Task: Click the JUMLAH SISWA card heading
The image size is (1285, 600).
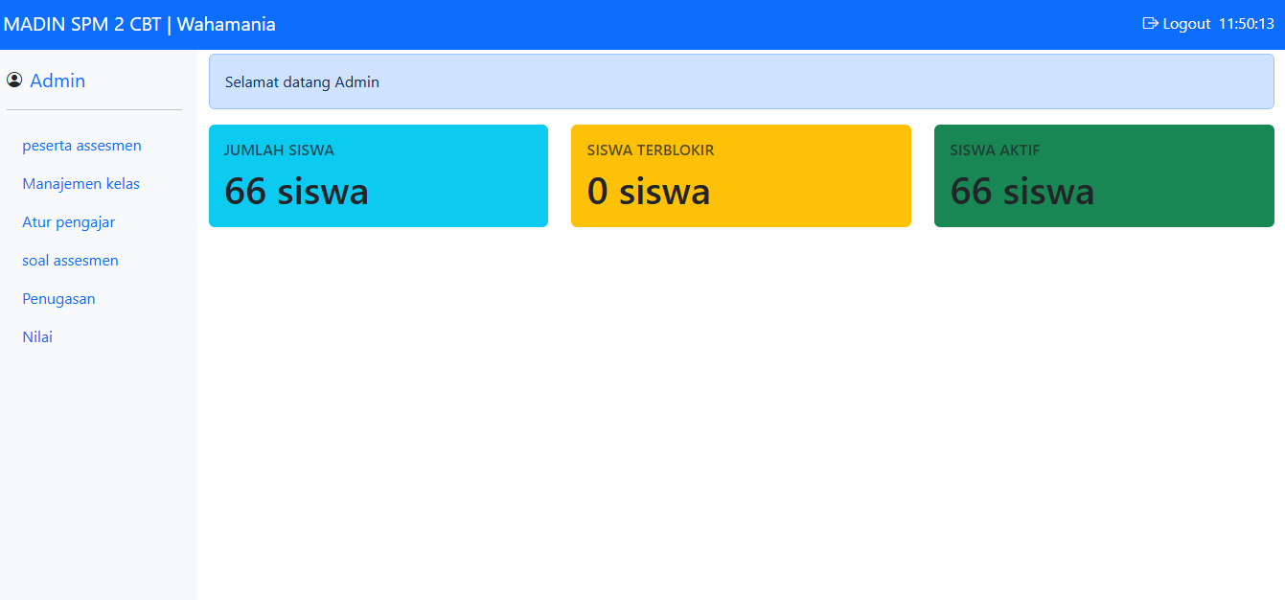Action: [279, 150]
